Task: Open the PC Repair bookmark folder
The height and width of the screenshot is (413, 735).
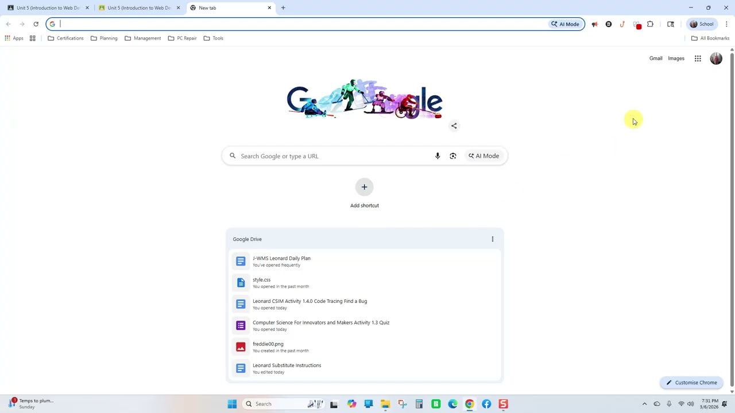Action: click(182, 38)
